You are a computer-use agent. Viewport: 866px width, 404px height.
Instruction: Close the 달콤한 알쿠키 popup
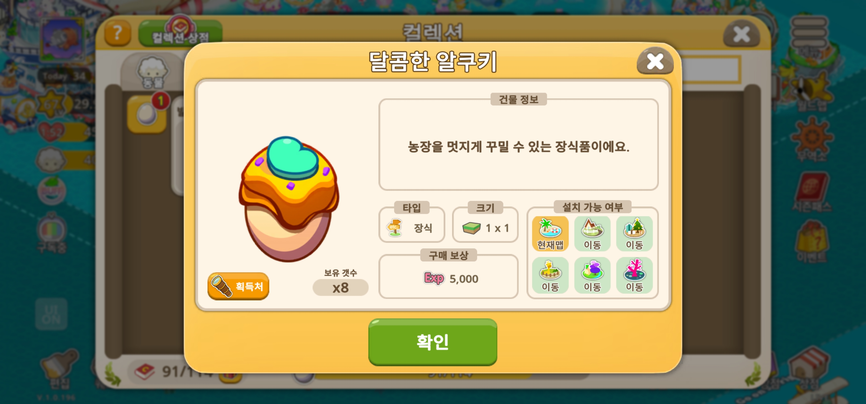655,61
